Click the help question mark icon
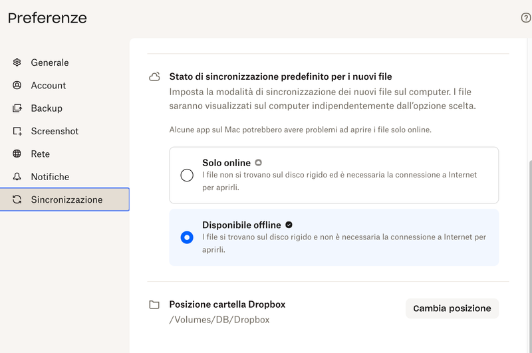This screenshot has width=532, height=353. (525, 18)
